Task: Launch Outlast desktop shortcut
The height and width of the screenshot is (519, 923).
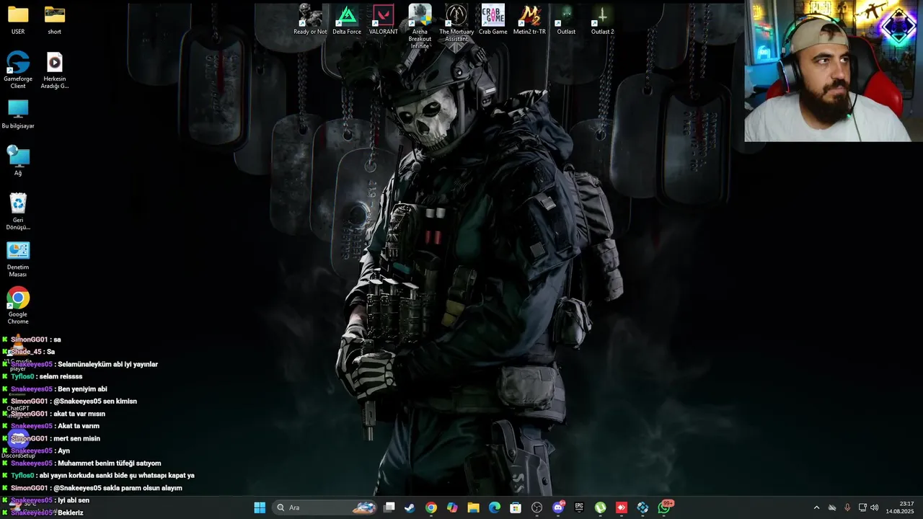Action: pos(566,19)
